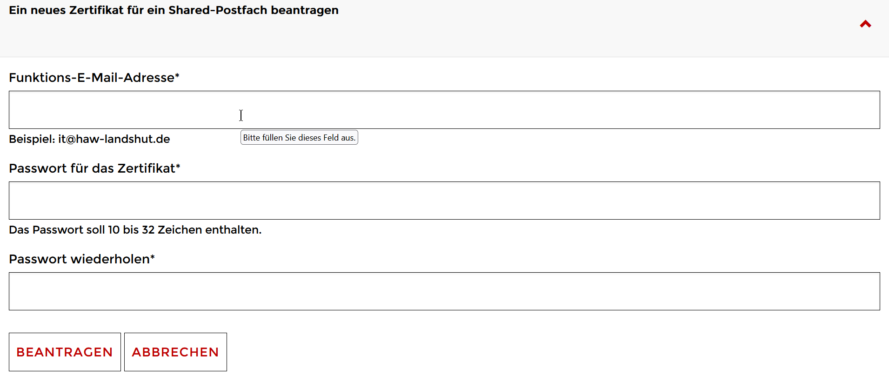Click the password length hint text
The width and height of the screenshot is (889, 389).
(x=135, y=230)
